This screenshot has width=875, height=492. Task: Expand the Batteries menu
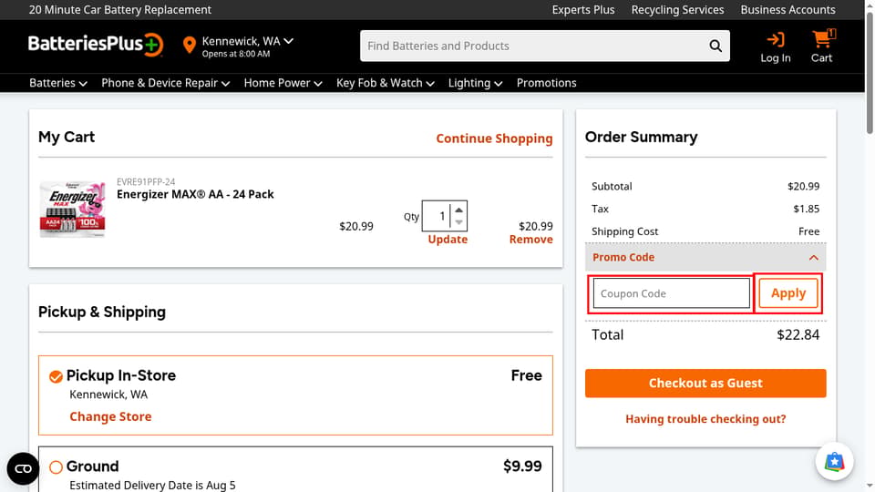[58, 83]
